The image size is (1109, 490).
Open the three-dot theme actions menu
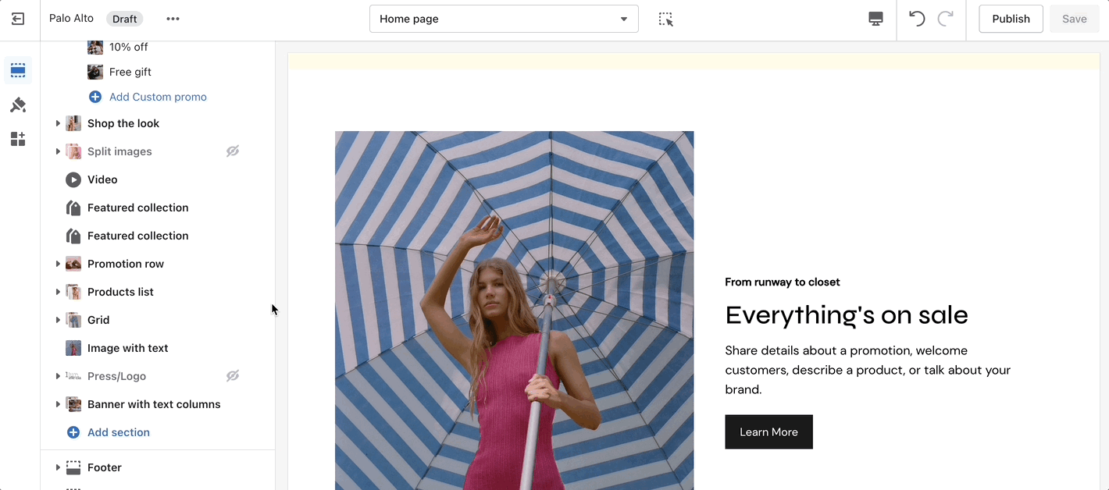coord(173,19)
